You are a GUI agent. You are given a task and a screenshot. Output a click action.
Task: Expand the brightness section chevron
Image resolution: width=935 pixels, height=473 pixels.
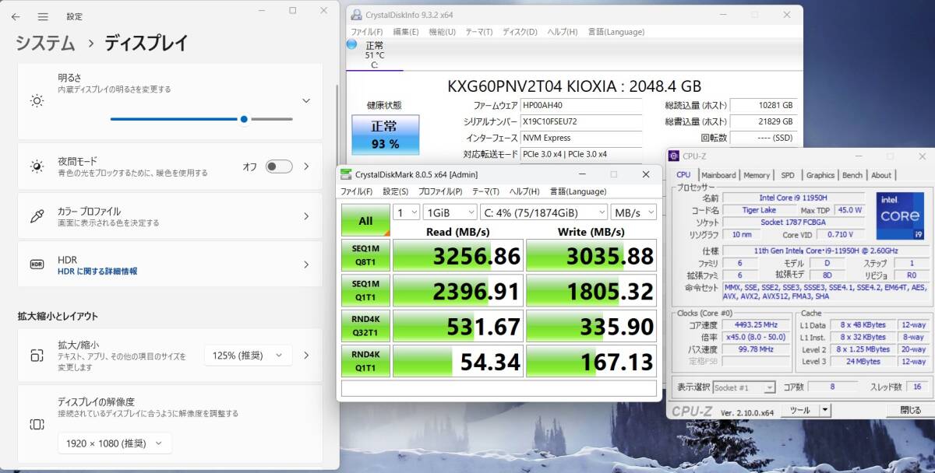pyautogui.click(x=306, y=100)
